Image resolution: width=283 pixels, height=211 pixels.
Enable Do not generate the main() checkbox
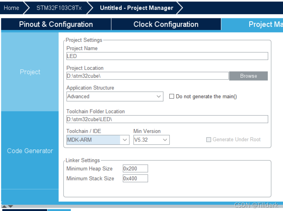172,97
